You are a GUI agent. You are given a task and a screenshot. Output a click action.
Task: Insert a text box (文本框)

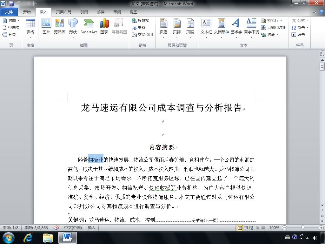pyautogui.click(x=206, y=28)
